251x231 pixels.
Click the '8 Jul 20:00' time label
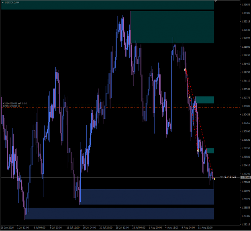pos(56,228)
